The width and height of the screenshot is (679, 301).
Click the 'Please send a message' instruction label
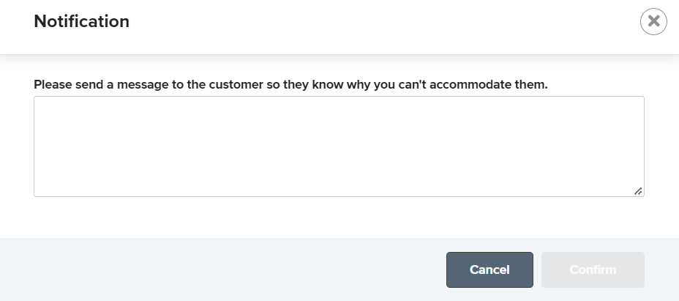click(290, 84)
